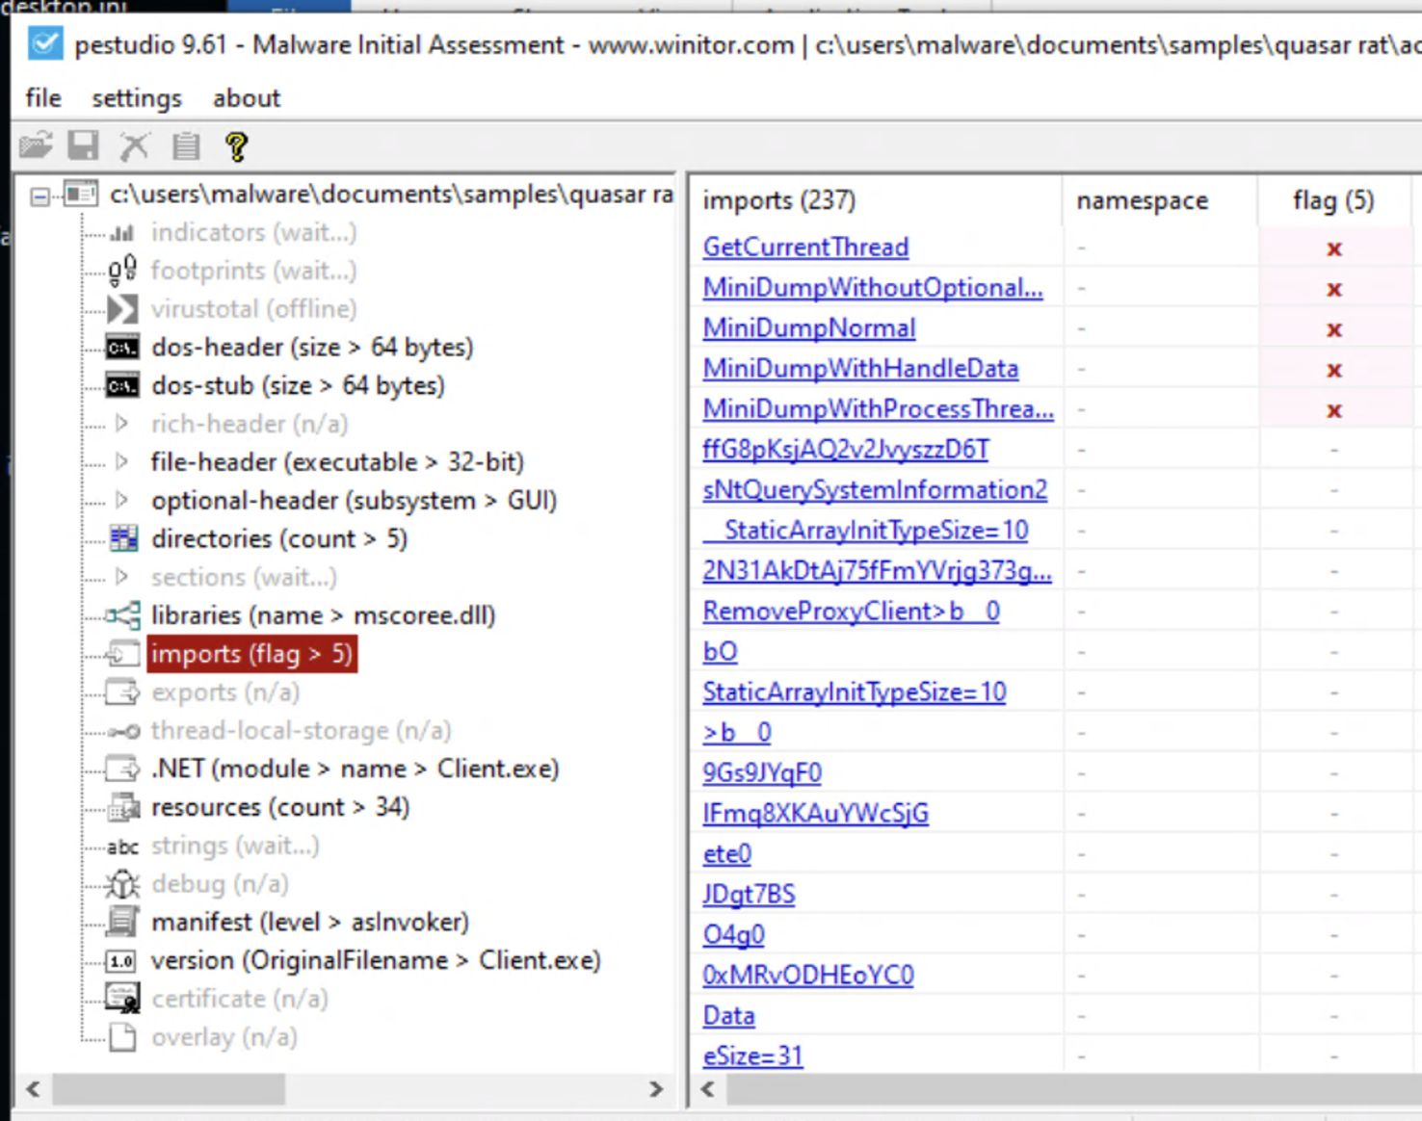Open the eSize=31 import link

(x=752, y=1056)
